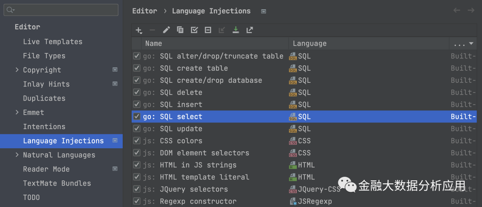This screenshot has width=482, height=207.
Task: Expand the Emmet settings node
Action: click(17, 113)
